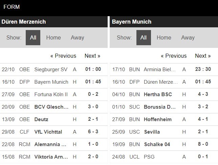Viewport: 218px width, 165px height.
Task: Click Next link for Bayern Munich
Action: click(203, 56)
